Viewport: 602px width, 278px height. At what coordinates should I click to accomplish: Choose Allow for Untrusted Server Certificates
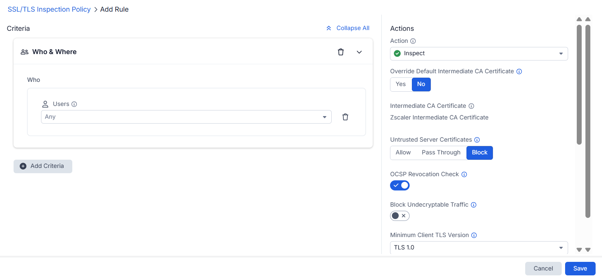pos(403,153)
